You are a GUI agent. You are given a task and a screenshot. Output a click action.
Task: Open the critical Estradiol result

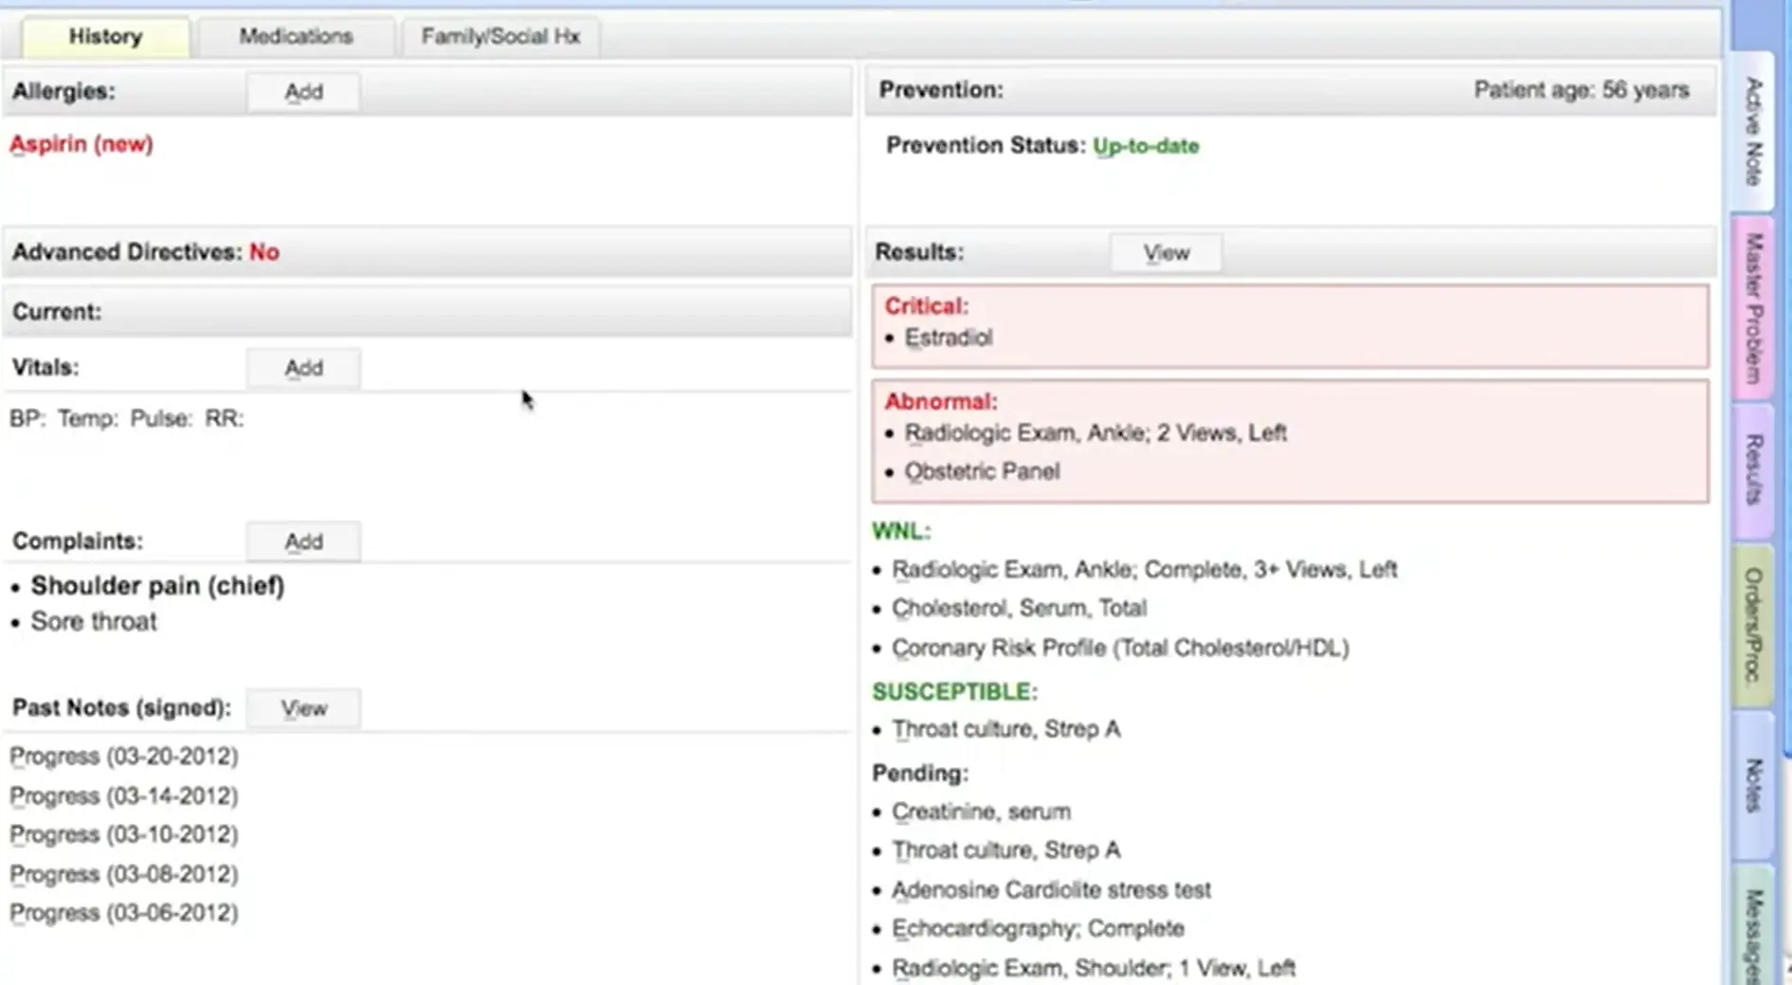coord(949,337)
